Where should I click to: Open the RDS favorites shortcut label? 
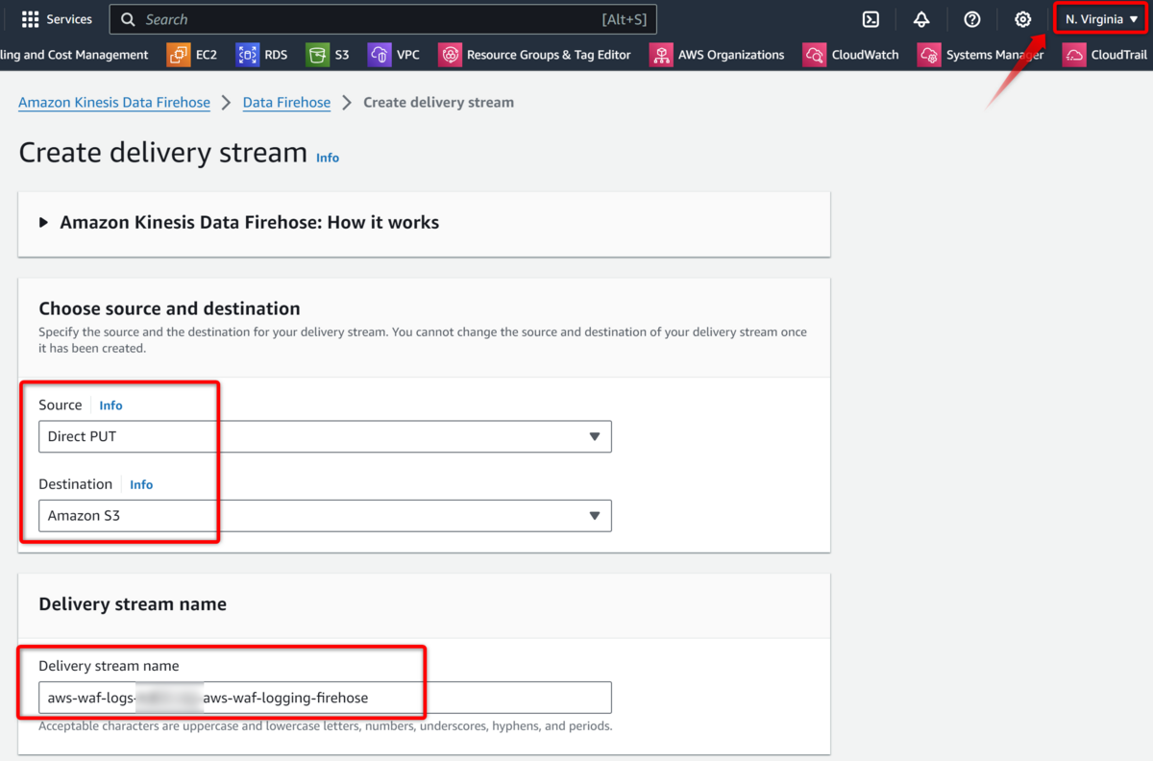pyautogui.click(x=276, y=55)
